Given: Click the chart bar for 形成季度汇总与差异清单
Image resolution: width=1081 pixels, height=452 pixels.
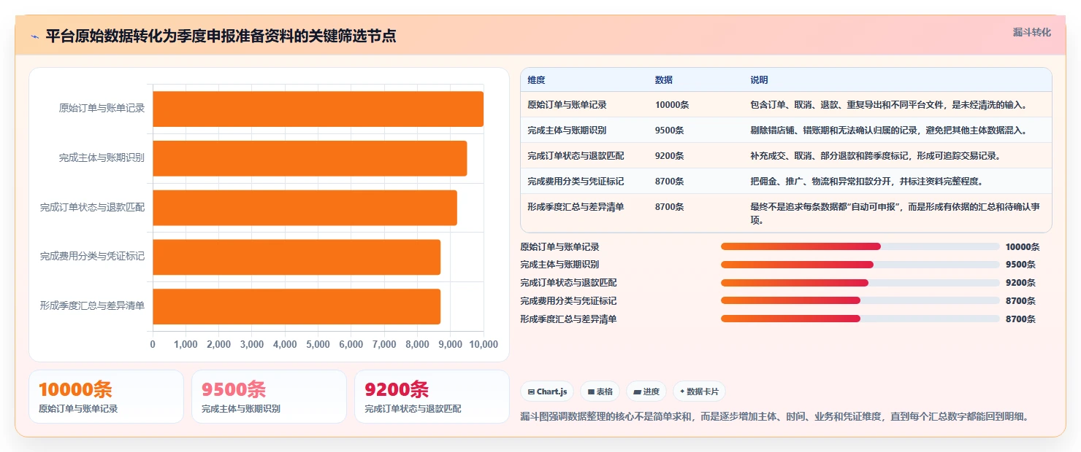Looking at the screenshot, I should pyautogui.click(x=297, y=306).
